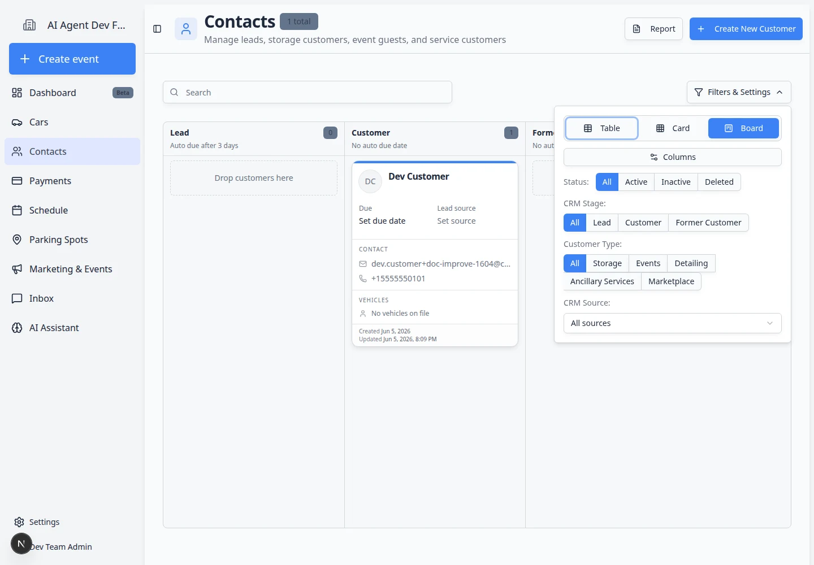Click the 1 total badge

click(299, 21)
